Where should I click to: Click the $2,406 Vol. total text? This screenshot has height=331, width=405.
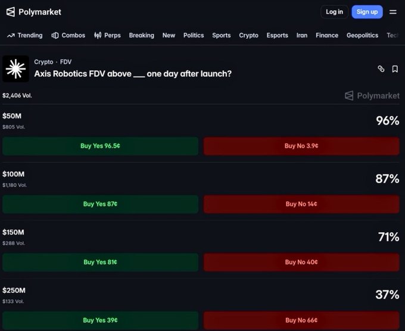(x=17, y=95)
